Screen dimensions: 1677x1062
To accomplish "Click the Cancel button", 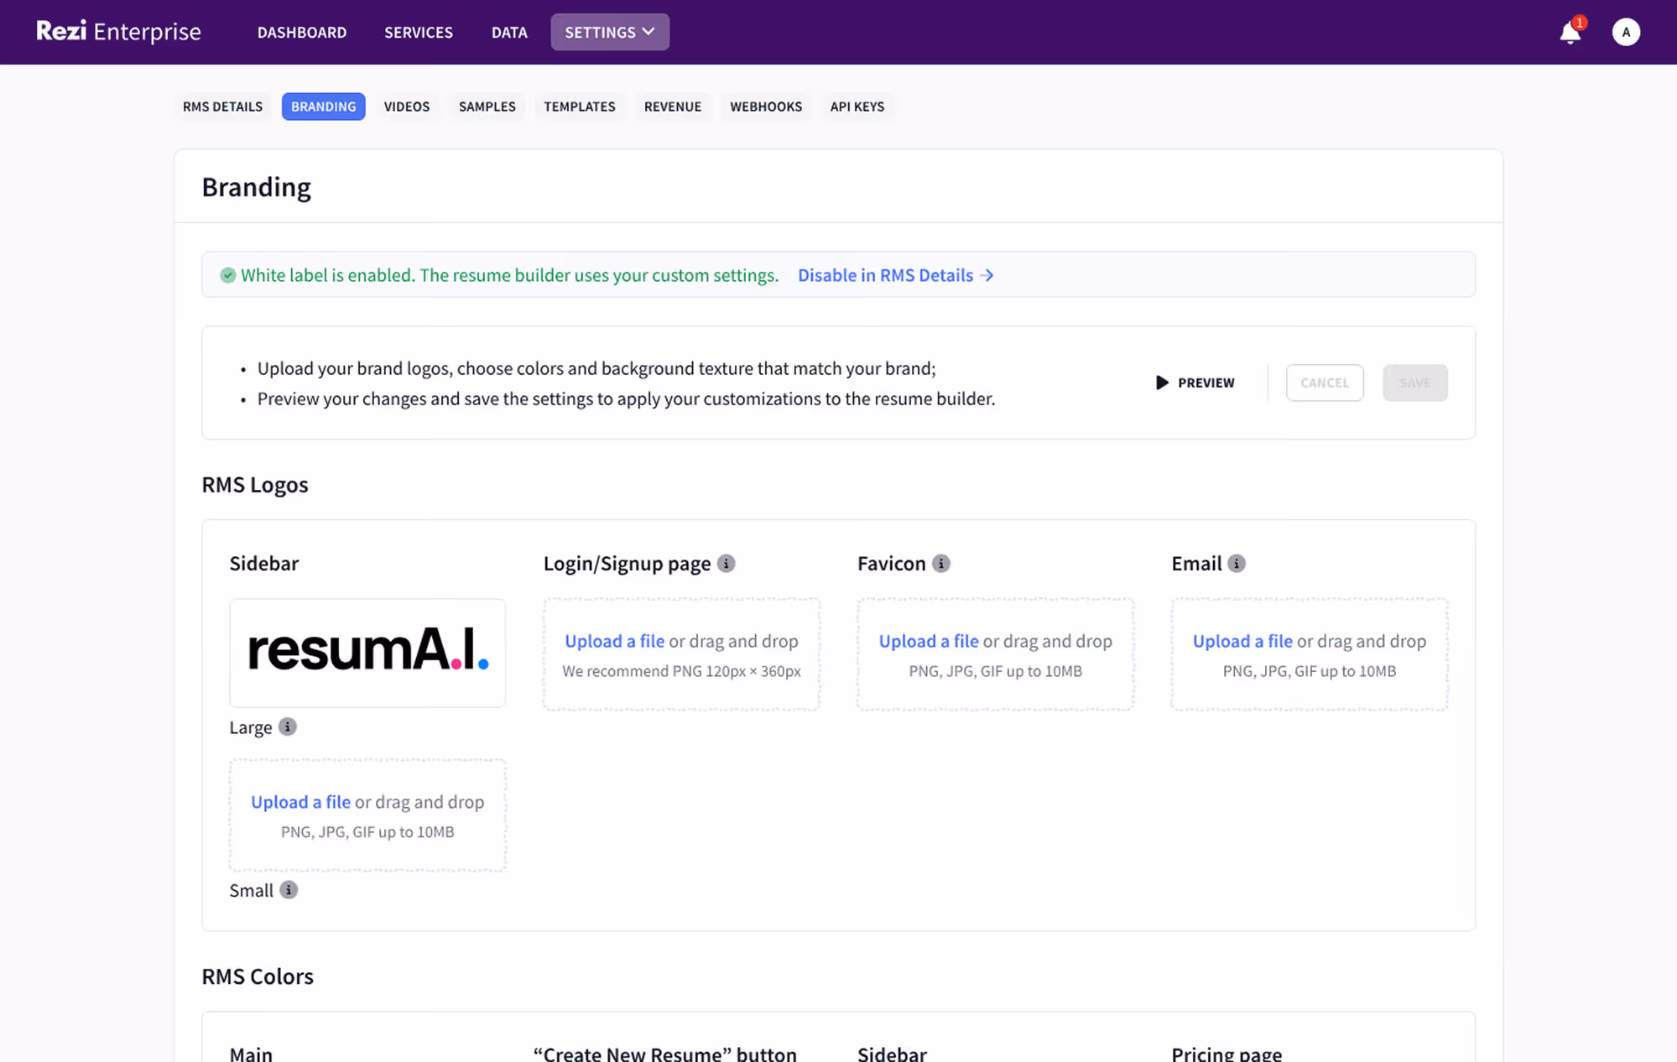I will coord(1325,383).
